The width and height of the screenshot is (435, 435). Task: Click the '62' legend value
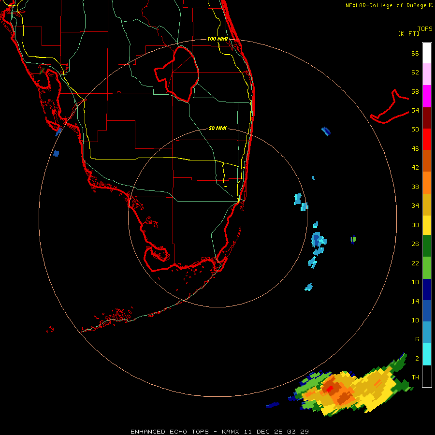click(x=415, y=72)
